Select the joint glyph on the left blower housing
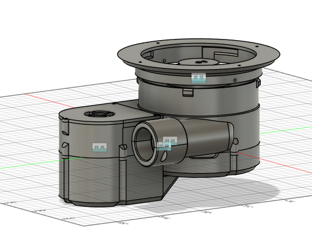312x237 pixels. 100,148
